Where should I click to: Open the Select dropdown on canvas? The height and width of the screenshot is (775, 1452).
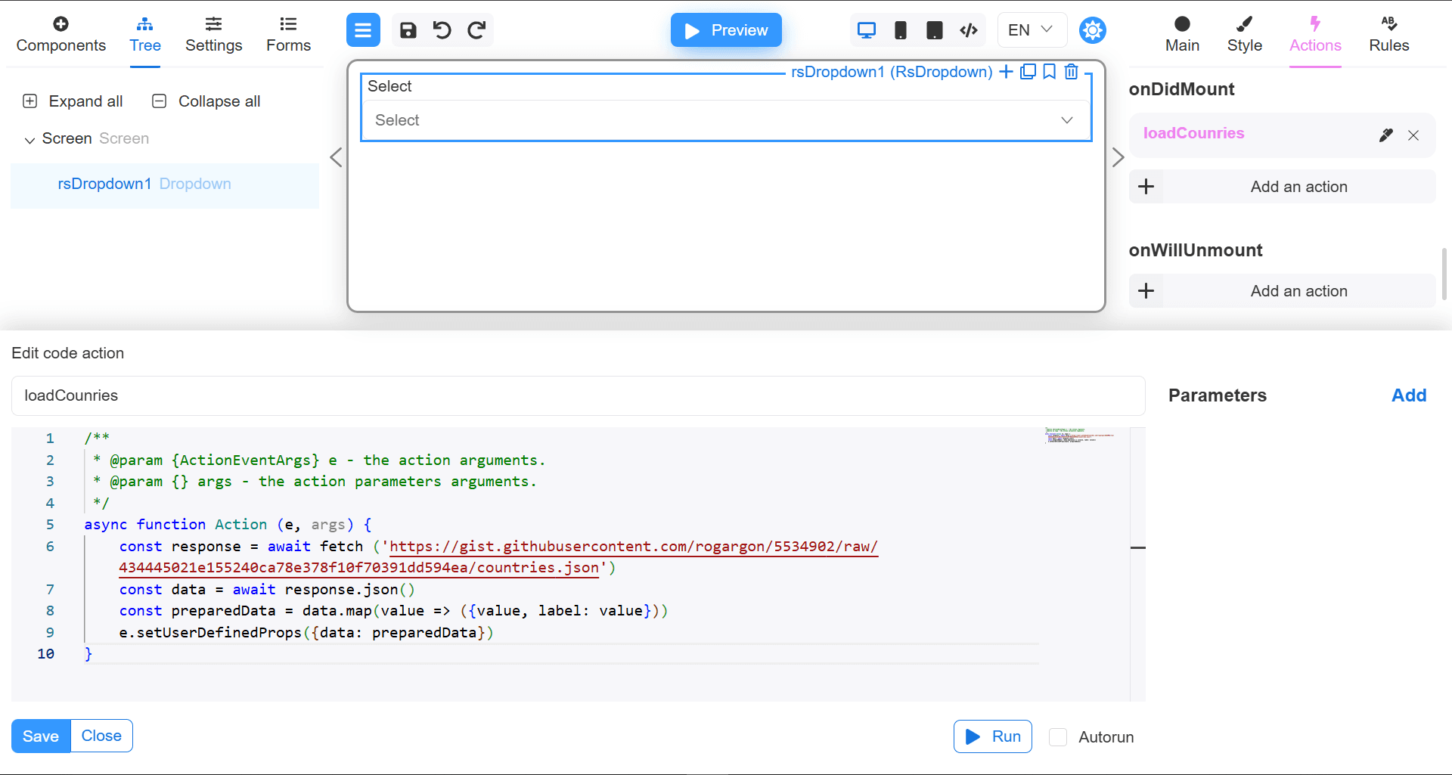(725, 120)
